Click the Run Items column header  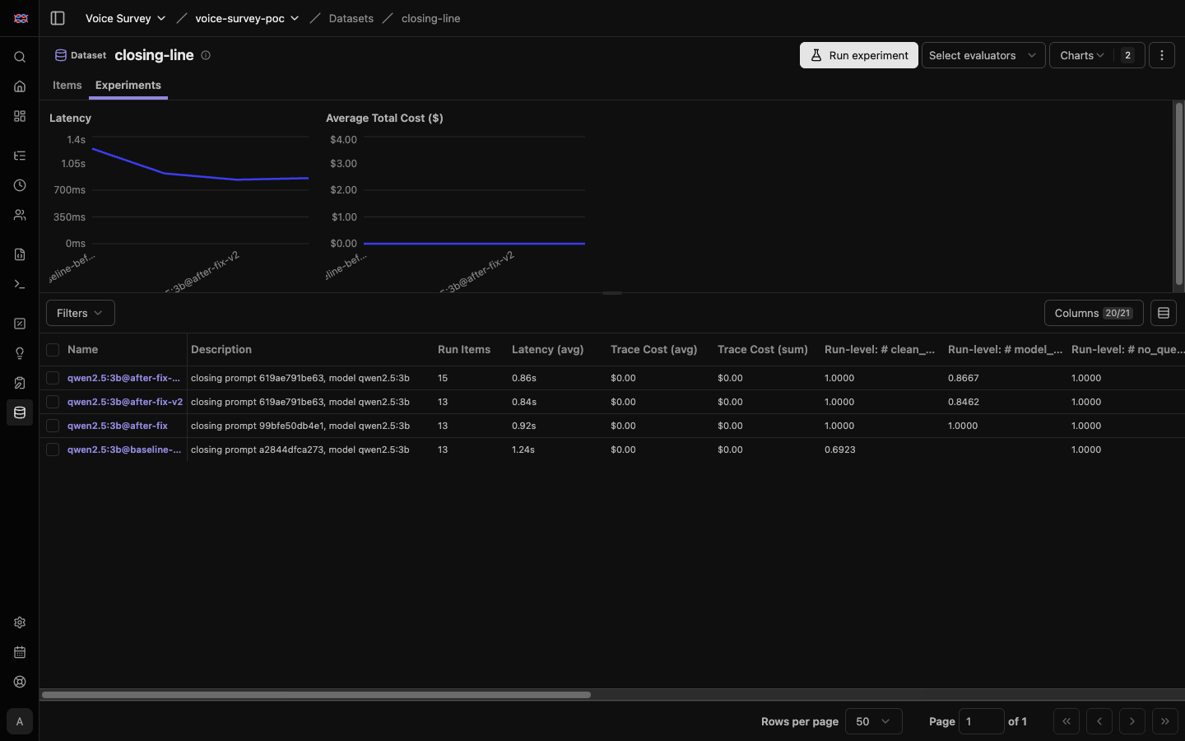pos(464,350)
